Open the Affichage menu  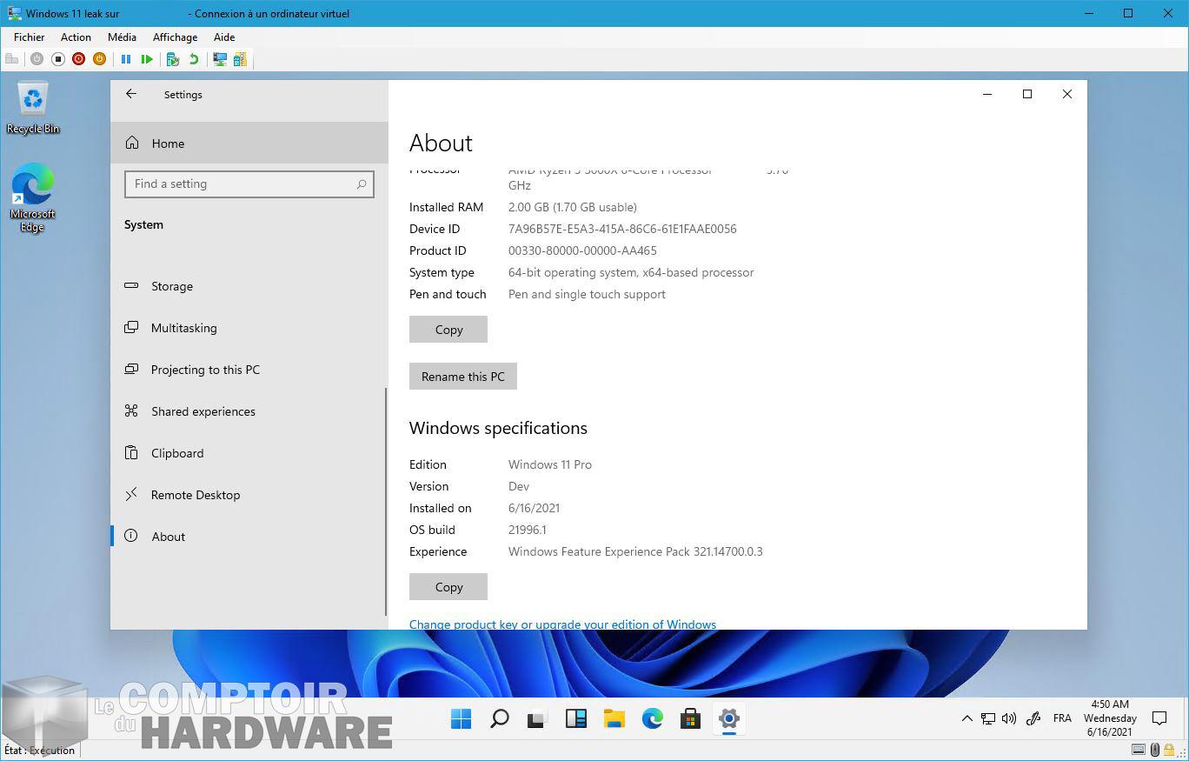click(x=175, y=37)
